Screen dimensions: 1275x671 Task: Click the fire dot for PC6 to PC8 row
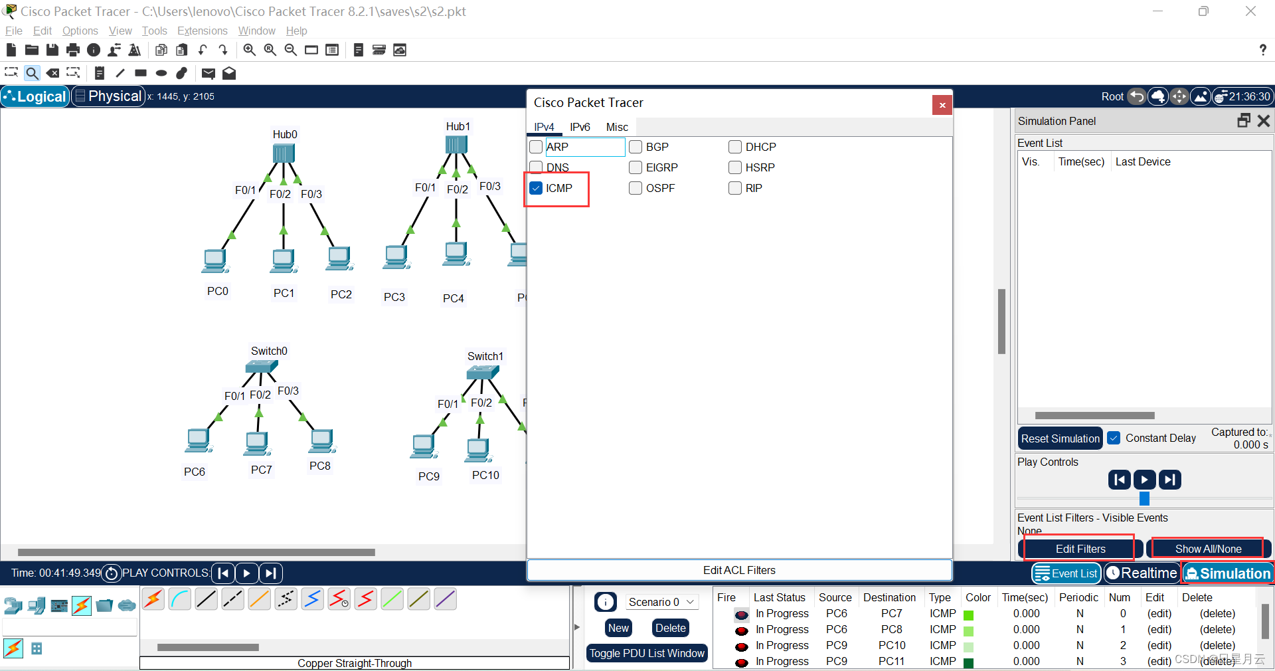point(742,630)
